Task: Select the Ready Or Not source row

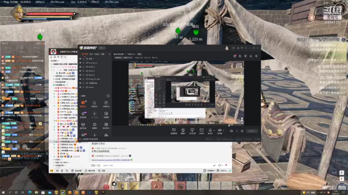Action: pyautogui.click(x=95, y=79)
